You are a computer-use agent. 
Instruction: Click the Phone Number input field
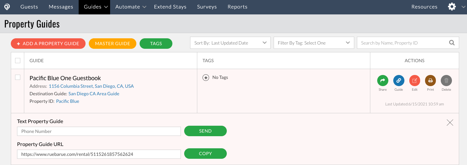pos(99,131)
